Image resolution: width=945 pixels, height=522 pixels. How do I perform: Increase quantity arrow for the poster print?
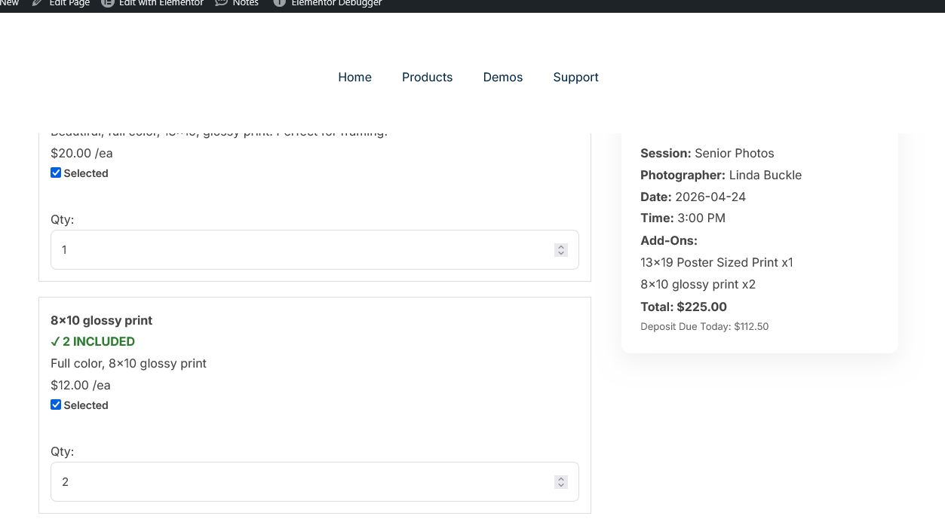(x=560, y=246)
